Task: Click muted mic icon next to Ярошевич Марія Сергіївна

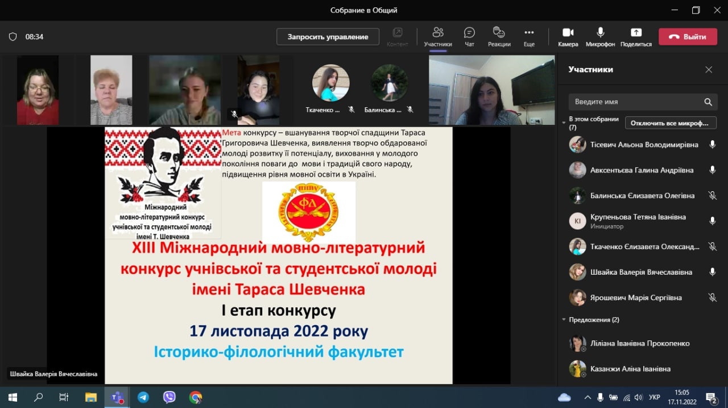Action: (x=712, y=297)
